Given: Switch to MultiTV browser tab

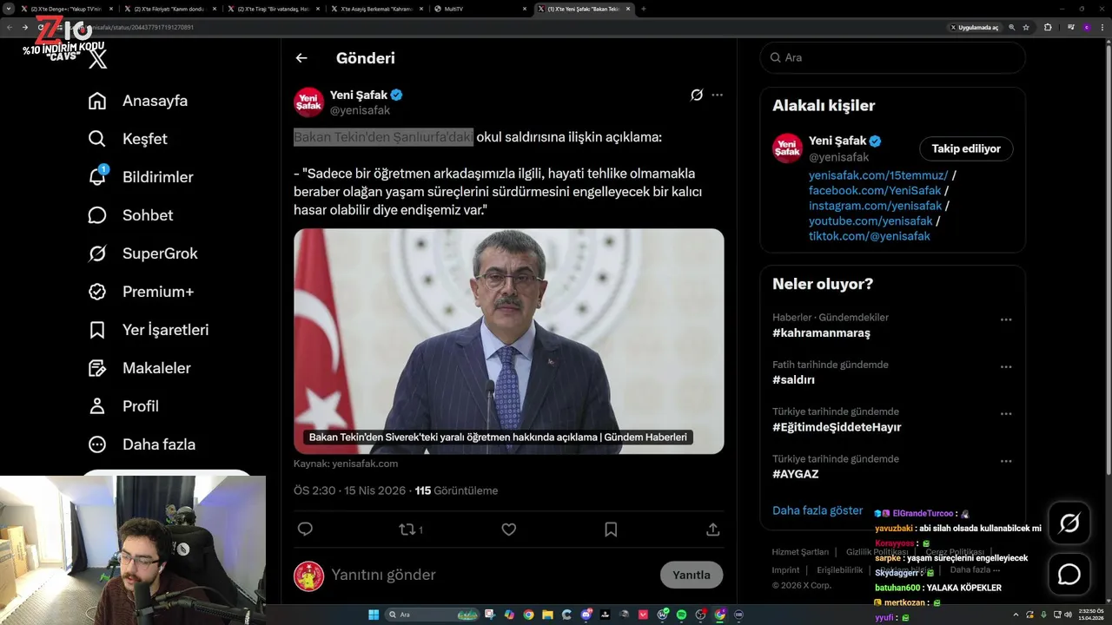Looking at the screenshot, I should tap(482, 9).
